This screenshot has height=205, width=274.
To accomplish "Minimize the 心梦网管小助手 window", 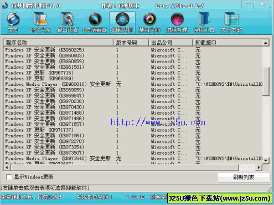I will (248, 4).
